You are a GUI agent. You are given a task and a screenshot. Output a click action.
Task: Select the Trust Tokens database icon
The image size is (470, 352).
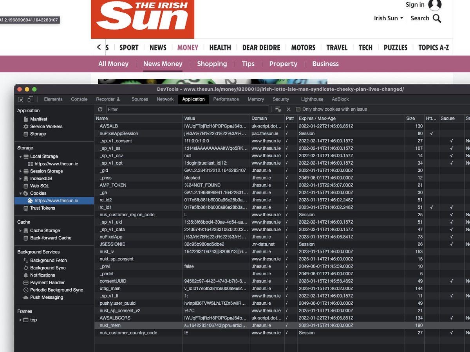point(26,208)
